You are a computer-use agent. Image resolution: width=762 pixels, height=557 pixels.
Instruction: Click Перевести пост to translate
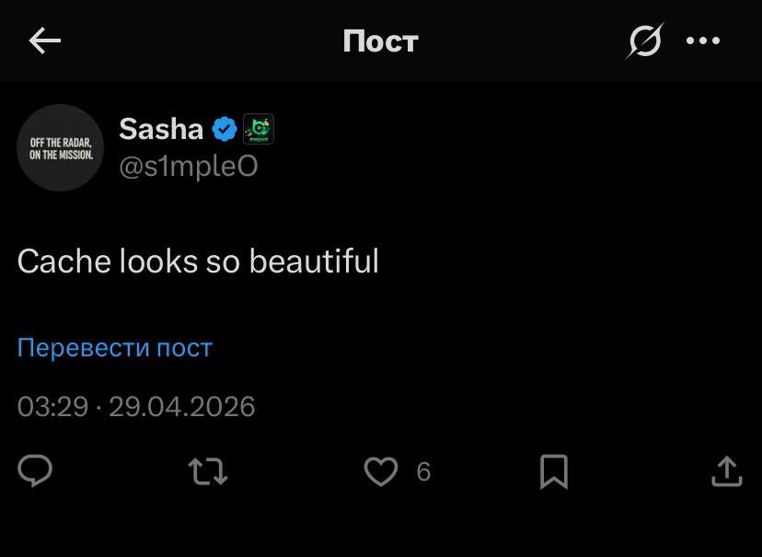tap(114, 347)
